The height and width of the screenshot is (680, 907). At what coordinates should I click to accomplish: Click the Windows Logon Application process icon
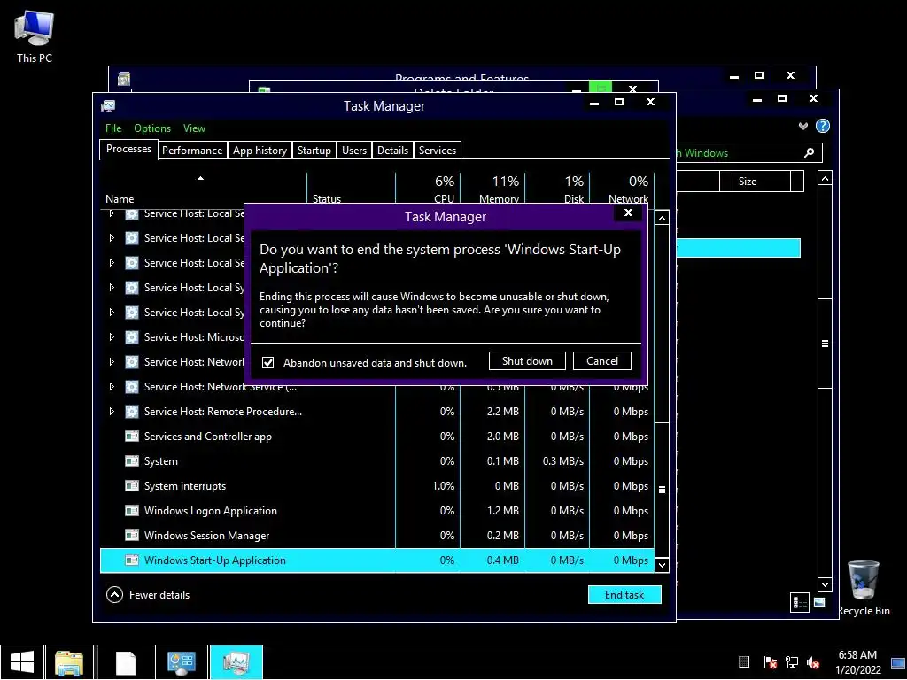[x=132, y=511]
